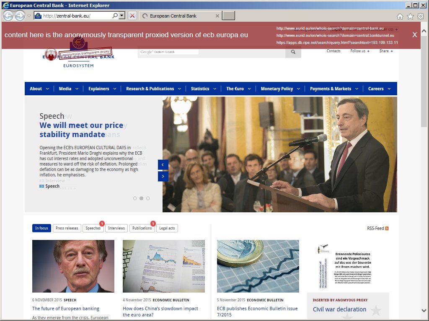Image resolution: width=429 pixels, height=321 pixels.
Task: Click the site search magnifier button
Action: 293,51
